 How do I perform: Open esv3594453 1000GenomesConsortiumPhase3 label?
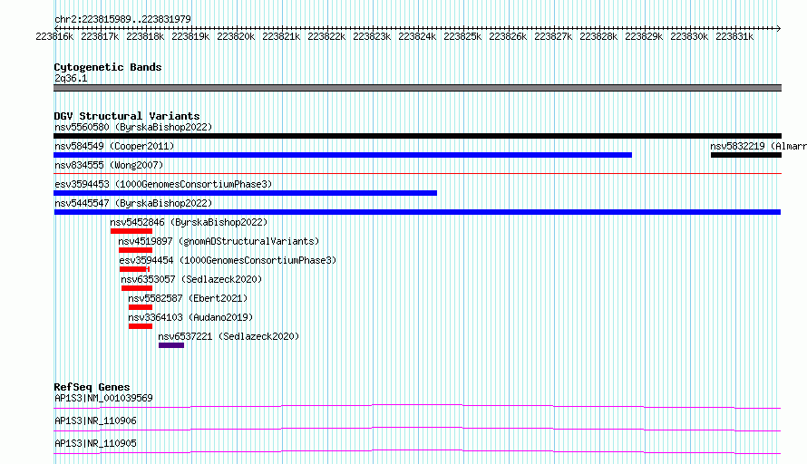(x=163, y=184)
